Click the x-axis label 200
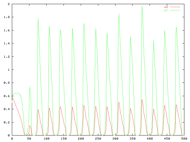The image size is (190, 142). (x=81, y=139)
